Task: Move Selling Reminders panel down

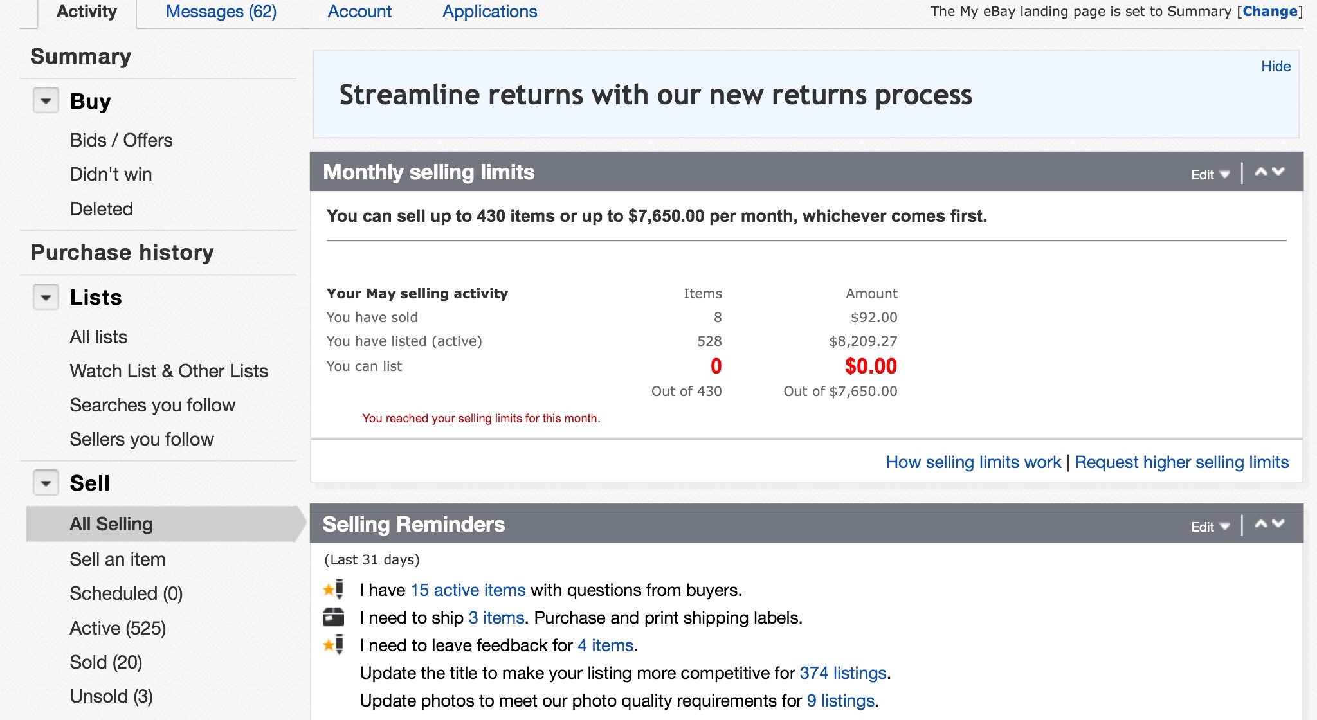Action: click(1278, 524)
